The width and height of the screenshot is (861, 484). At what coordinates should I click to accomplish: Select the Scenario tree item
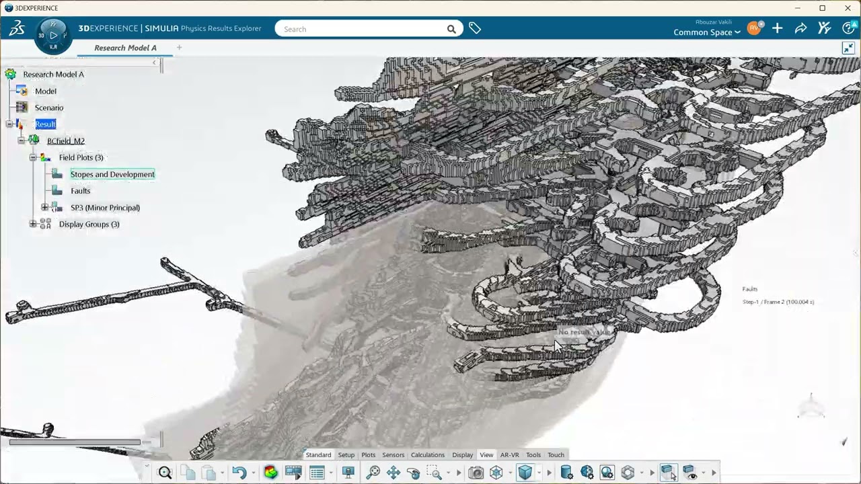tap(49, 108)
